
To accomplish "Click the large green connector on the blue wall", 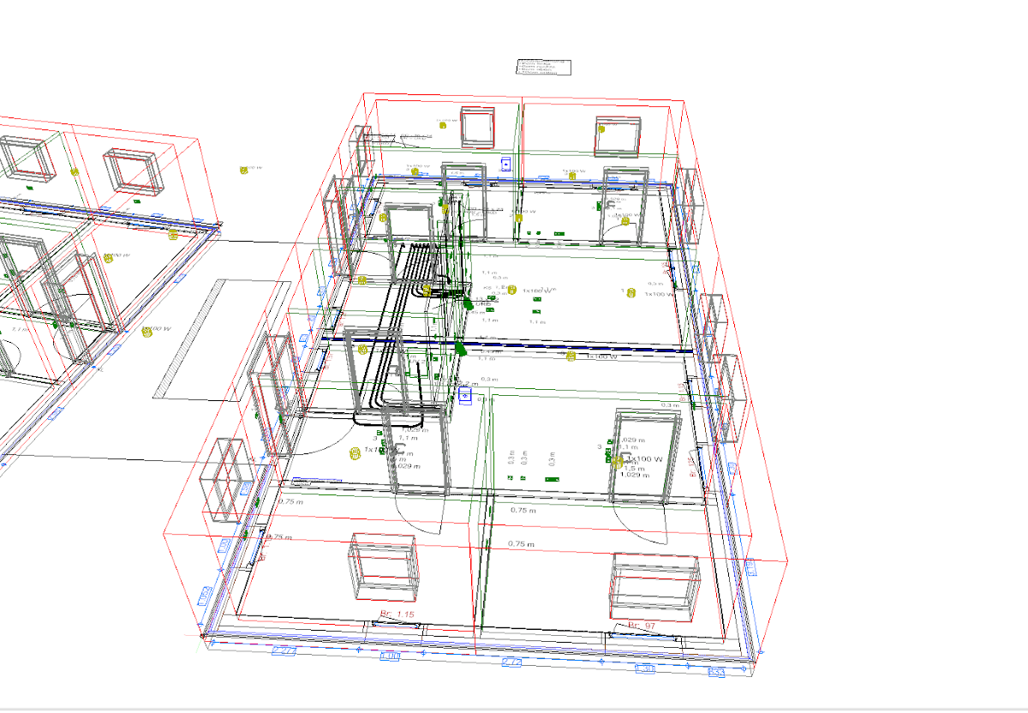I will (461, 348).
